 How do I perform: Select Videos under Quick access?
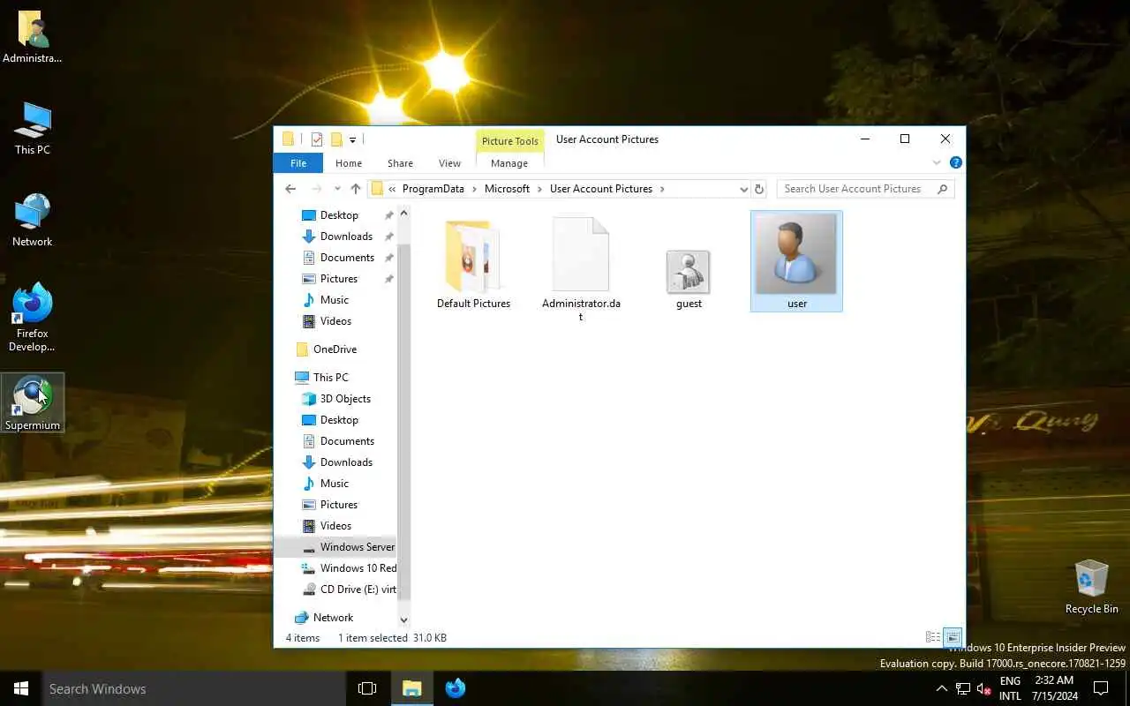pyautogui.click(x=335, y=321)
